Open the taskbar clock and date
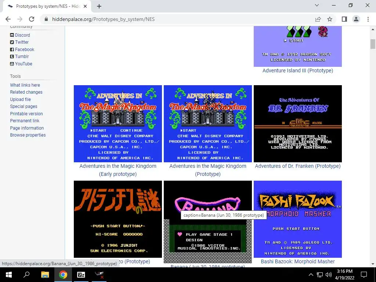Screen dimensions: 376x282 tap(344, 275)
